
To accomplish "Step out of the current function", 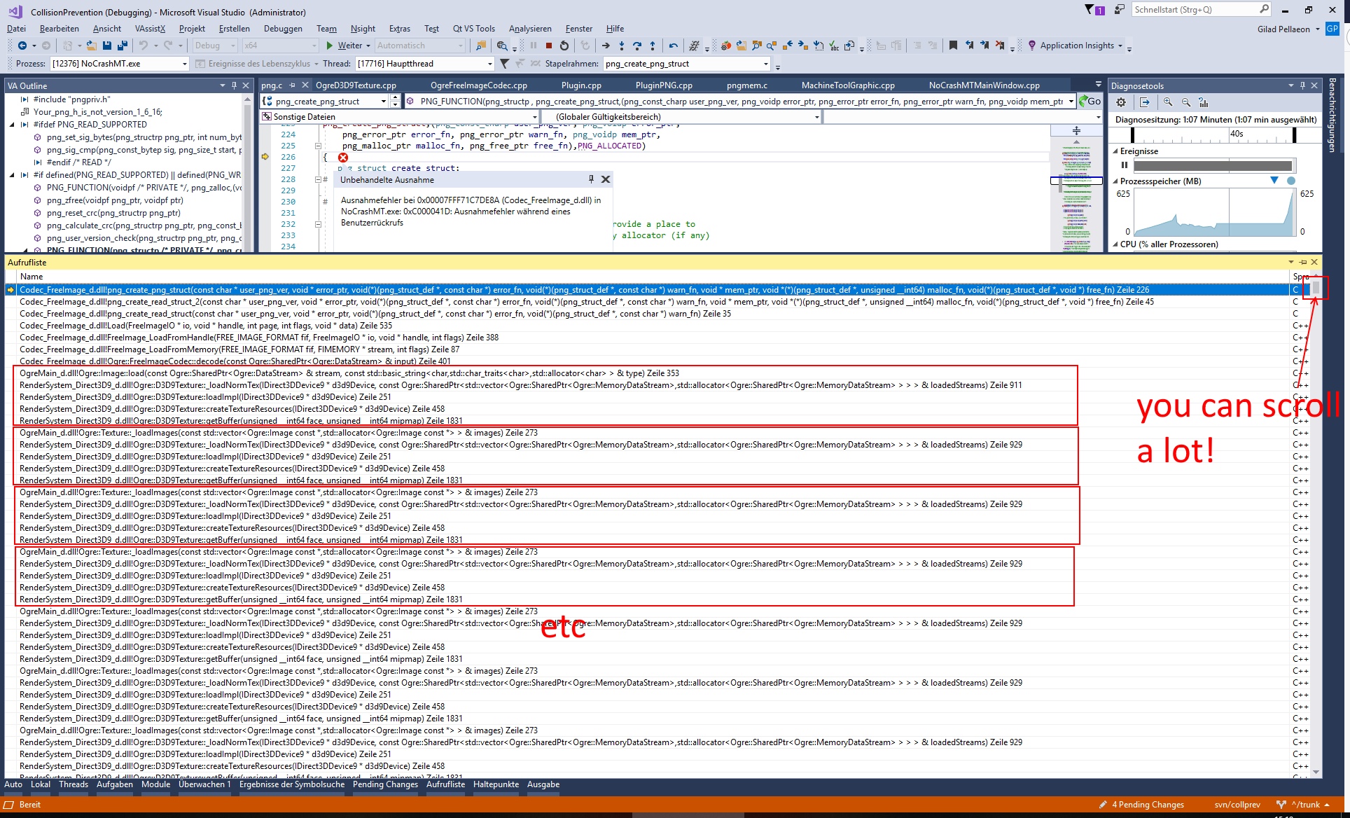I will point(653,46).
